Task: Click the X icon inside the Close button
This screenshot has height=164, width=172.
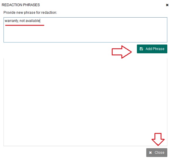Action: coord(150,153)
